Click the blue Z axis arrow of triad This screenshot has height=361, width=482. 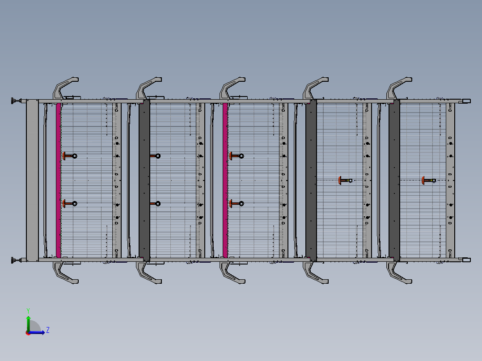(40, 332)
